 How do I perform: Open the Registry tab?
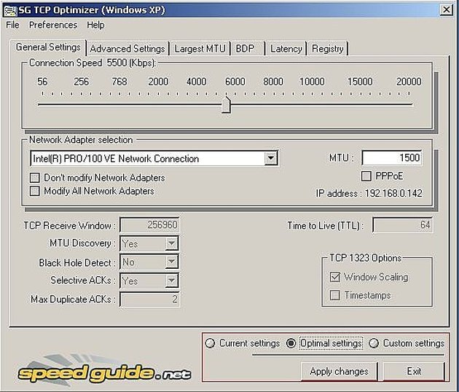click(x=328, y=49)
